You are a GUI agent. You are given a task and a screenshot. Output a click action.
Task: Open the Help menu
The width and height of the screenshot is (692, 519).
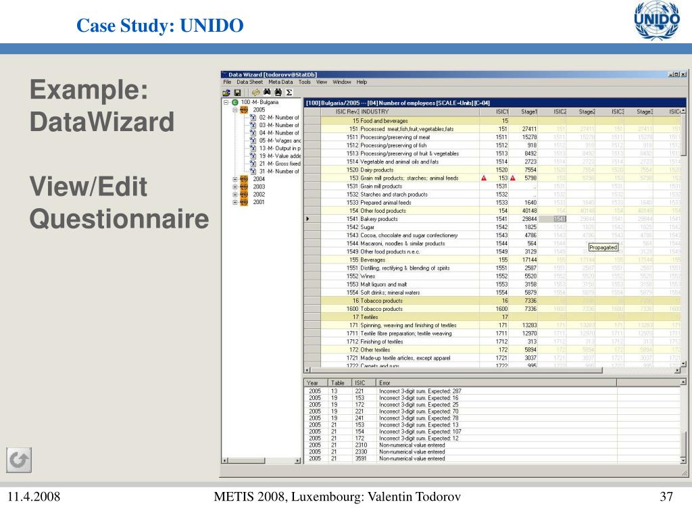point(362,82)
